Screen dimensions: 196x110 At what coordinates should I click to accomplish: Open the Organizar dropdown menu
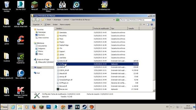tap(37, 24)
